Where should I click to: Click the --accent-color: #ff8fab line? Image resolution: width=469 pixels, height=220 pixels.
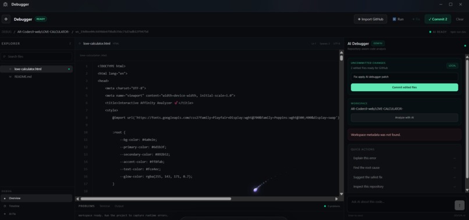pos(142,162)
